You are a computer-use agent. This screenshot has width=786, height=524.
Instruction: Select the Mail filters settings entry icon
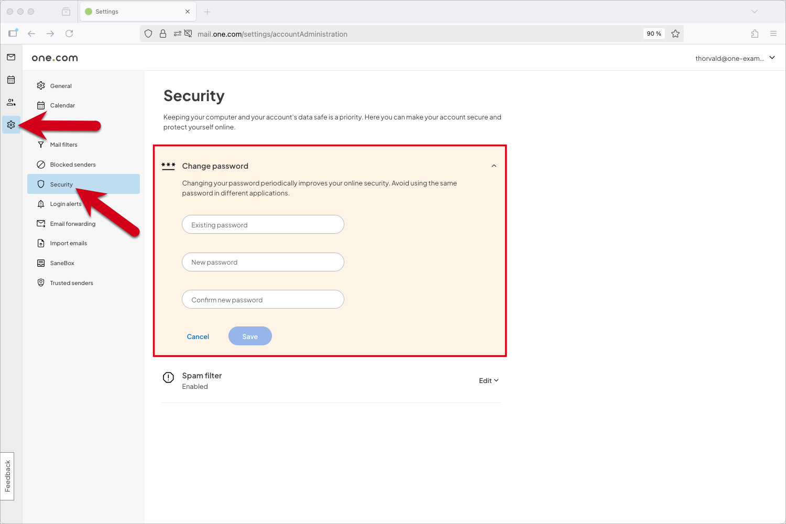[x=41, y=145]
